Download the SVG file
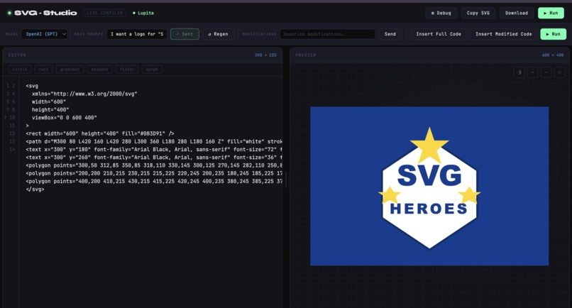 coord(517,13)
